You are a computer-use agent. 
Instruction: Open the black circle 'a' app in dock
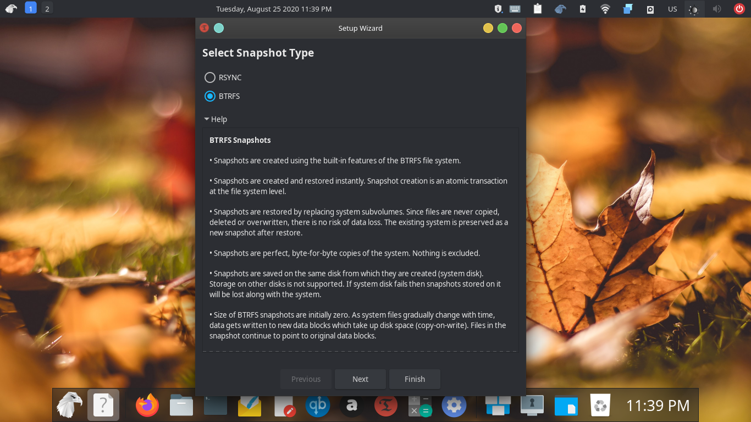352,406
